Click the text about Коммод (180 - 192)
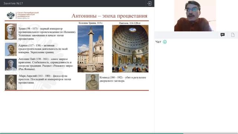Screen dimensions: 238x134 [x=123, y=79]
